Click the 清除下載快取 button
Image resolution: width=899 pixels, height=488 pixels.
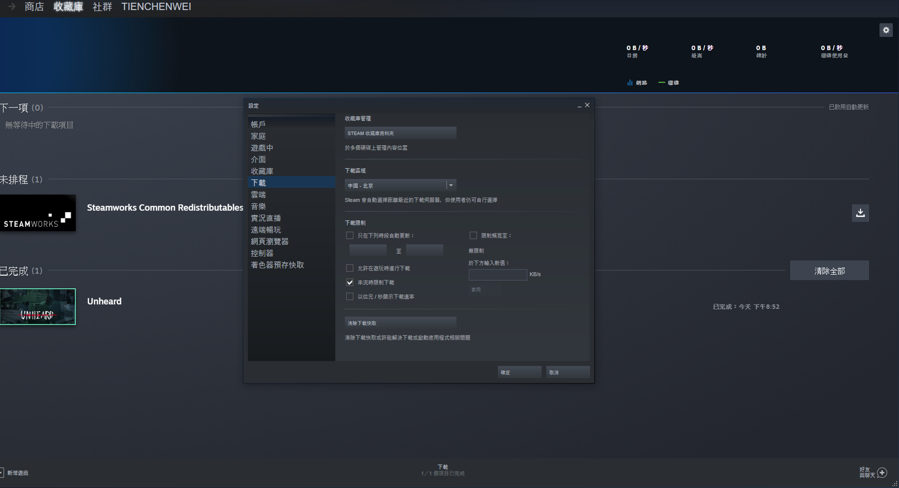pos(400,323)
